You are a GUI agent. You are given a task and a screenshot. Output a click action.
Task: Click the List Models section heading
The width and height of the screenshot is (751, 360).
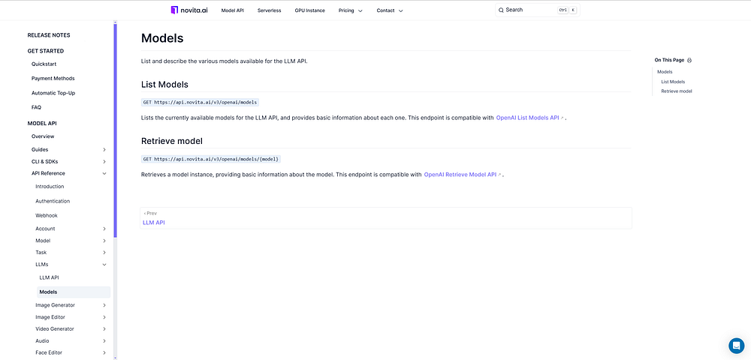(x=164, y=85)
